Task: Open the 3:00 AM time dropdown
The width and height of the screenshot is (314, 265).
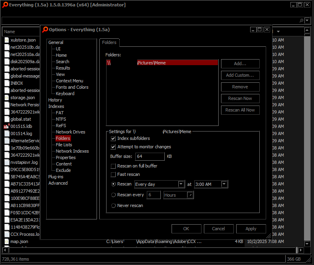Action: [224, 184]
